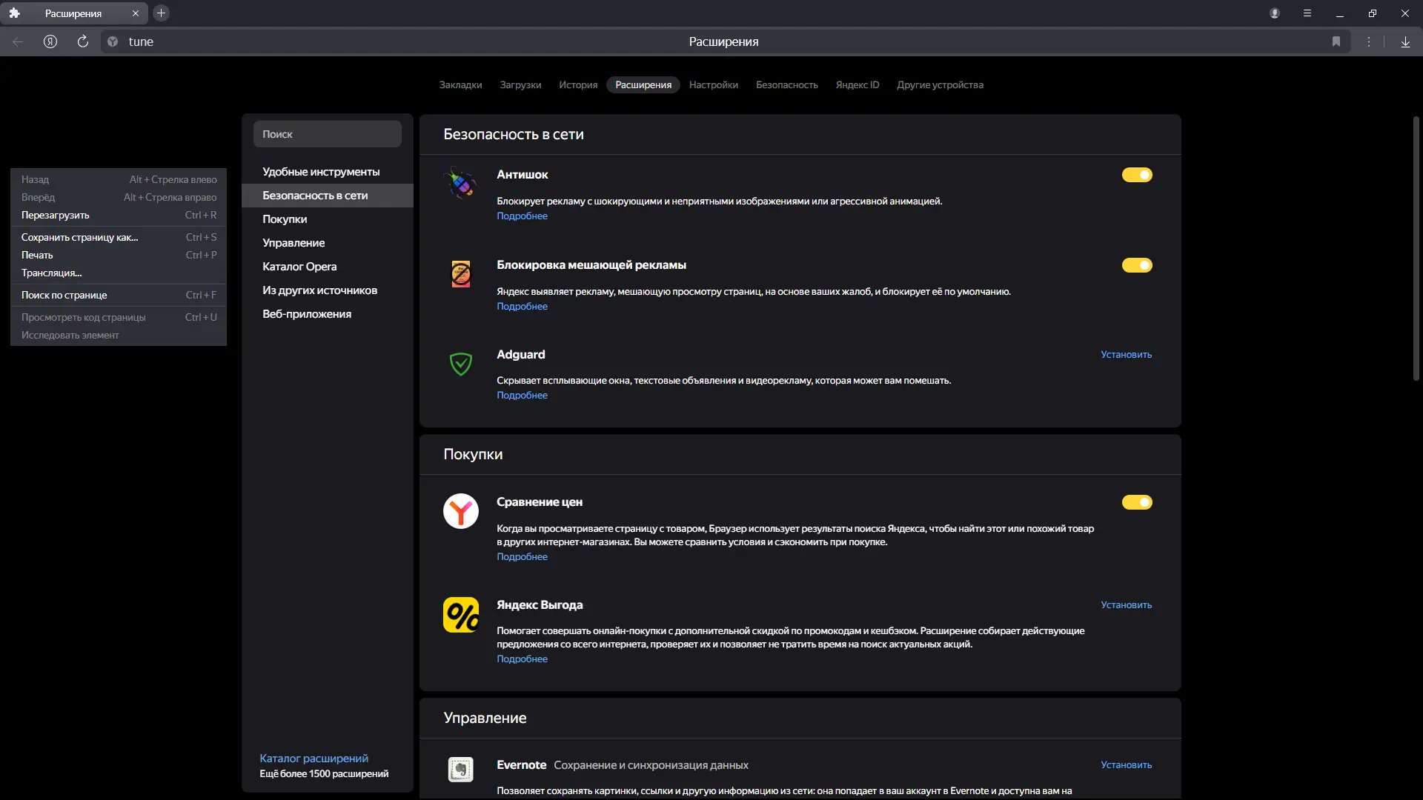Open the browser hamburger menu icon

[x=1307, y=13]
